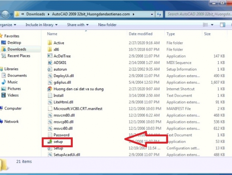Toggle the preview pane icon
The width and height of the screenshot is (232, 175).
point(222,25)
